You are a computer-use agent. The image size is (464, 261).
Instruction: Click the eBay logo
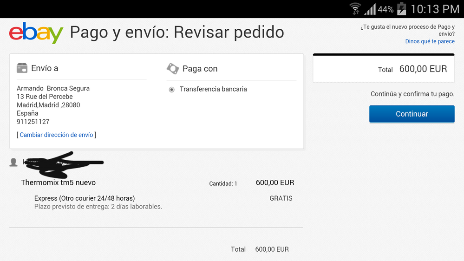pyautogui.click(x=36, y=33)
